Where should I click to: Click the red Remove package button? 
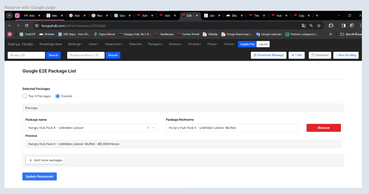[x=324, y=128]
